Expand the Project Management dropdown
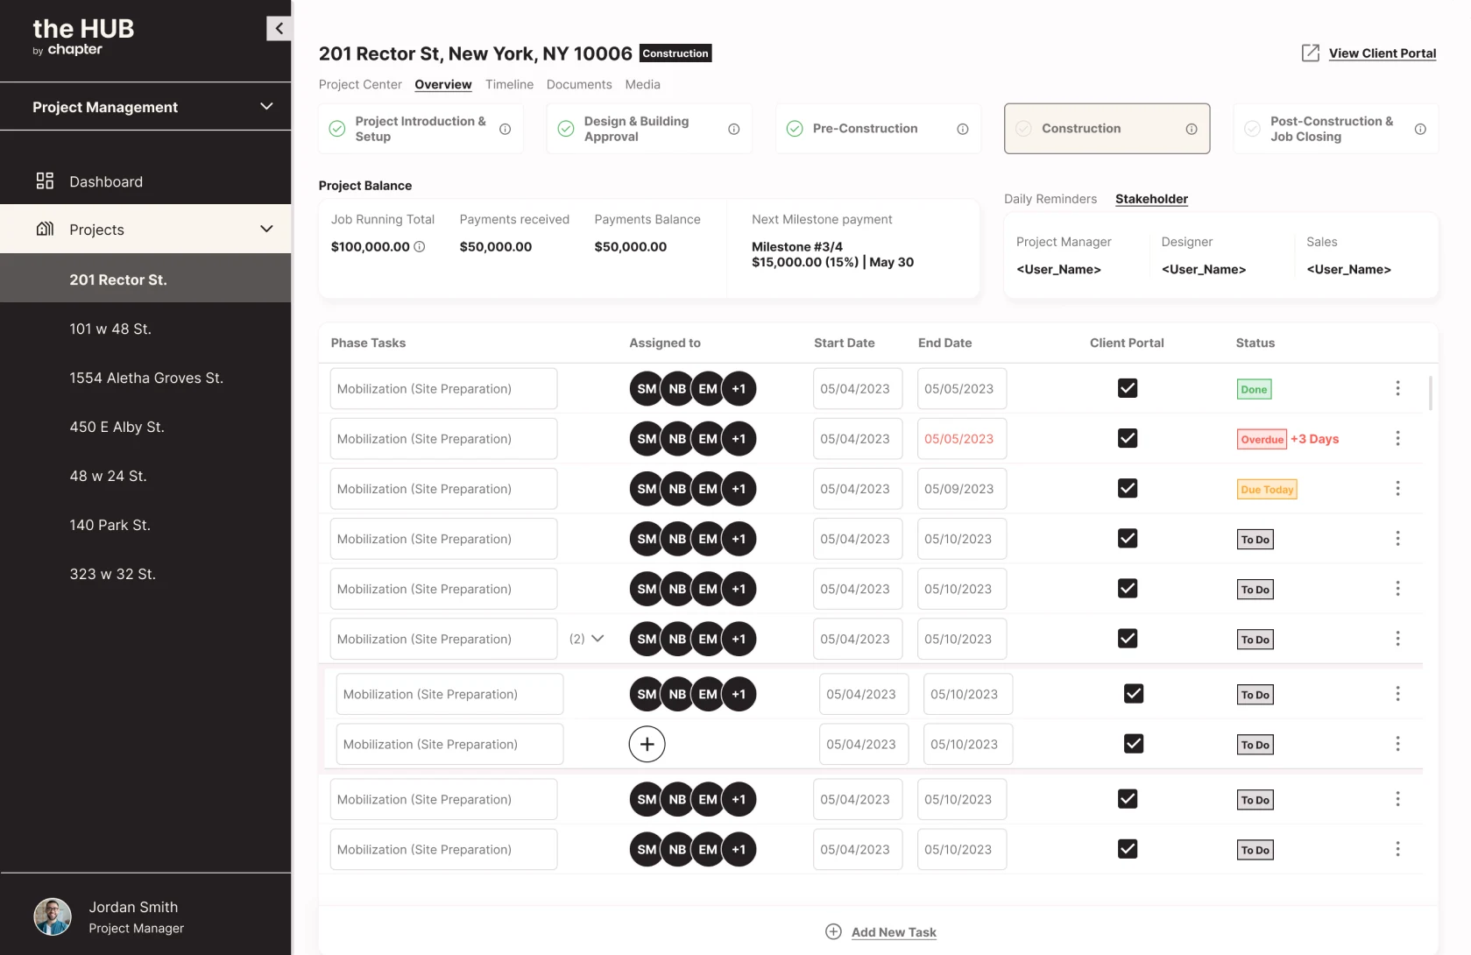The width and height of the screenshot is (1471, 955). 266,106
